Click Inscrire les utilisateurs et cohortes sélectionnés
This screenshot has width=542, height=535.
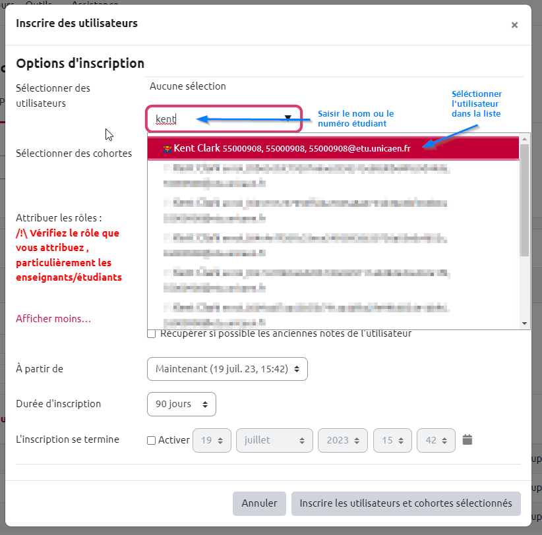pos(406,503)
